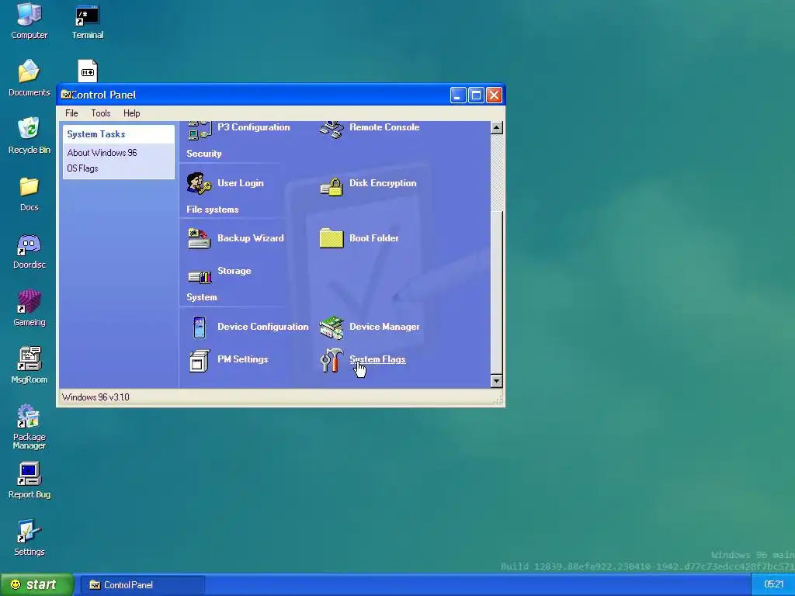Open the Help menu

click(x=132, y=113)
